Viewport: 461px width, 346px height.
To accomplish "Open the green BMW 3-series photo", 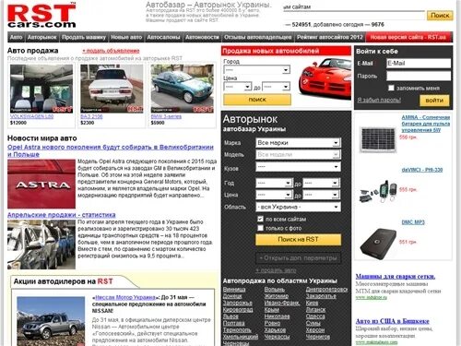I will [x=183, y=89].
